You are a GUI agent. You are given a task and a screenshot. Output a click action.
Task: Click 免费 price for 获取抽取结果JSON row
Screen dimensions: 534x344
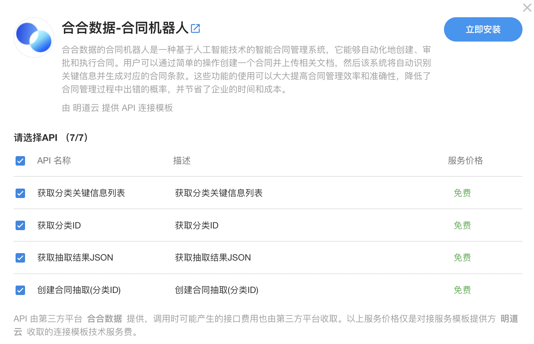(462, 257)
